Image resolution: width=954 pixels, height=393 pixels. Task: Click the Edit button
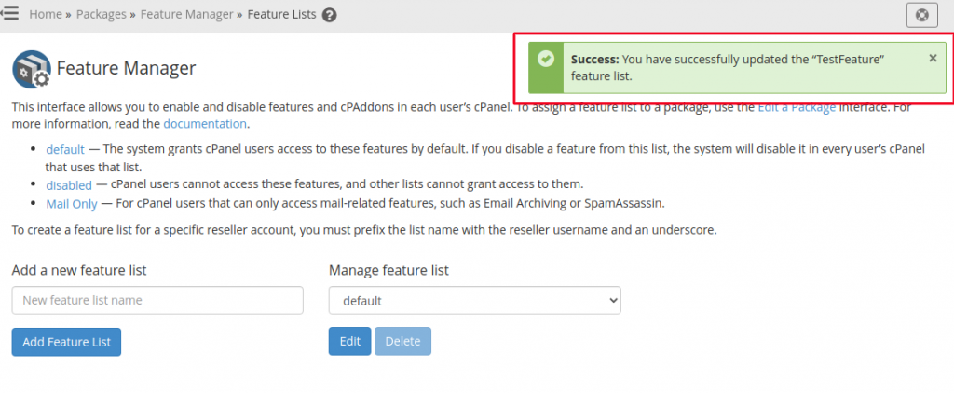point(350,341)
